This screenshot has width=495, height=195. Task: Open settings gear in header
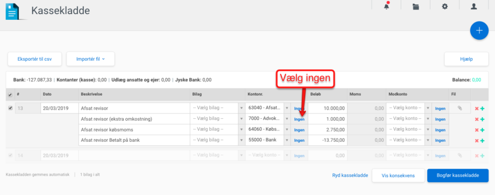(445, 6)
